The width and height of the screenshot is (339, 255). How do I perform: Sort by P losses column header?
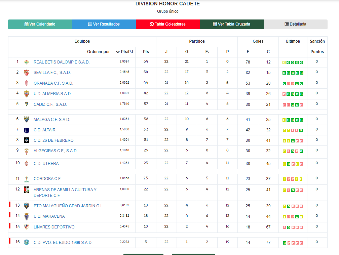[x=227, y=52]
